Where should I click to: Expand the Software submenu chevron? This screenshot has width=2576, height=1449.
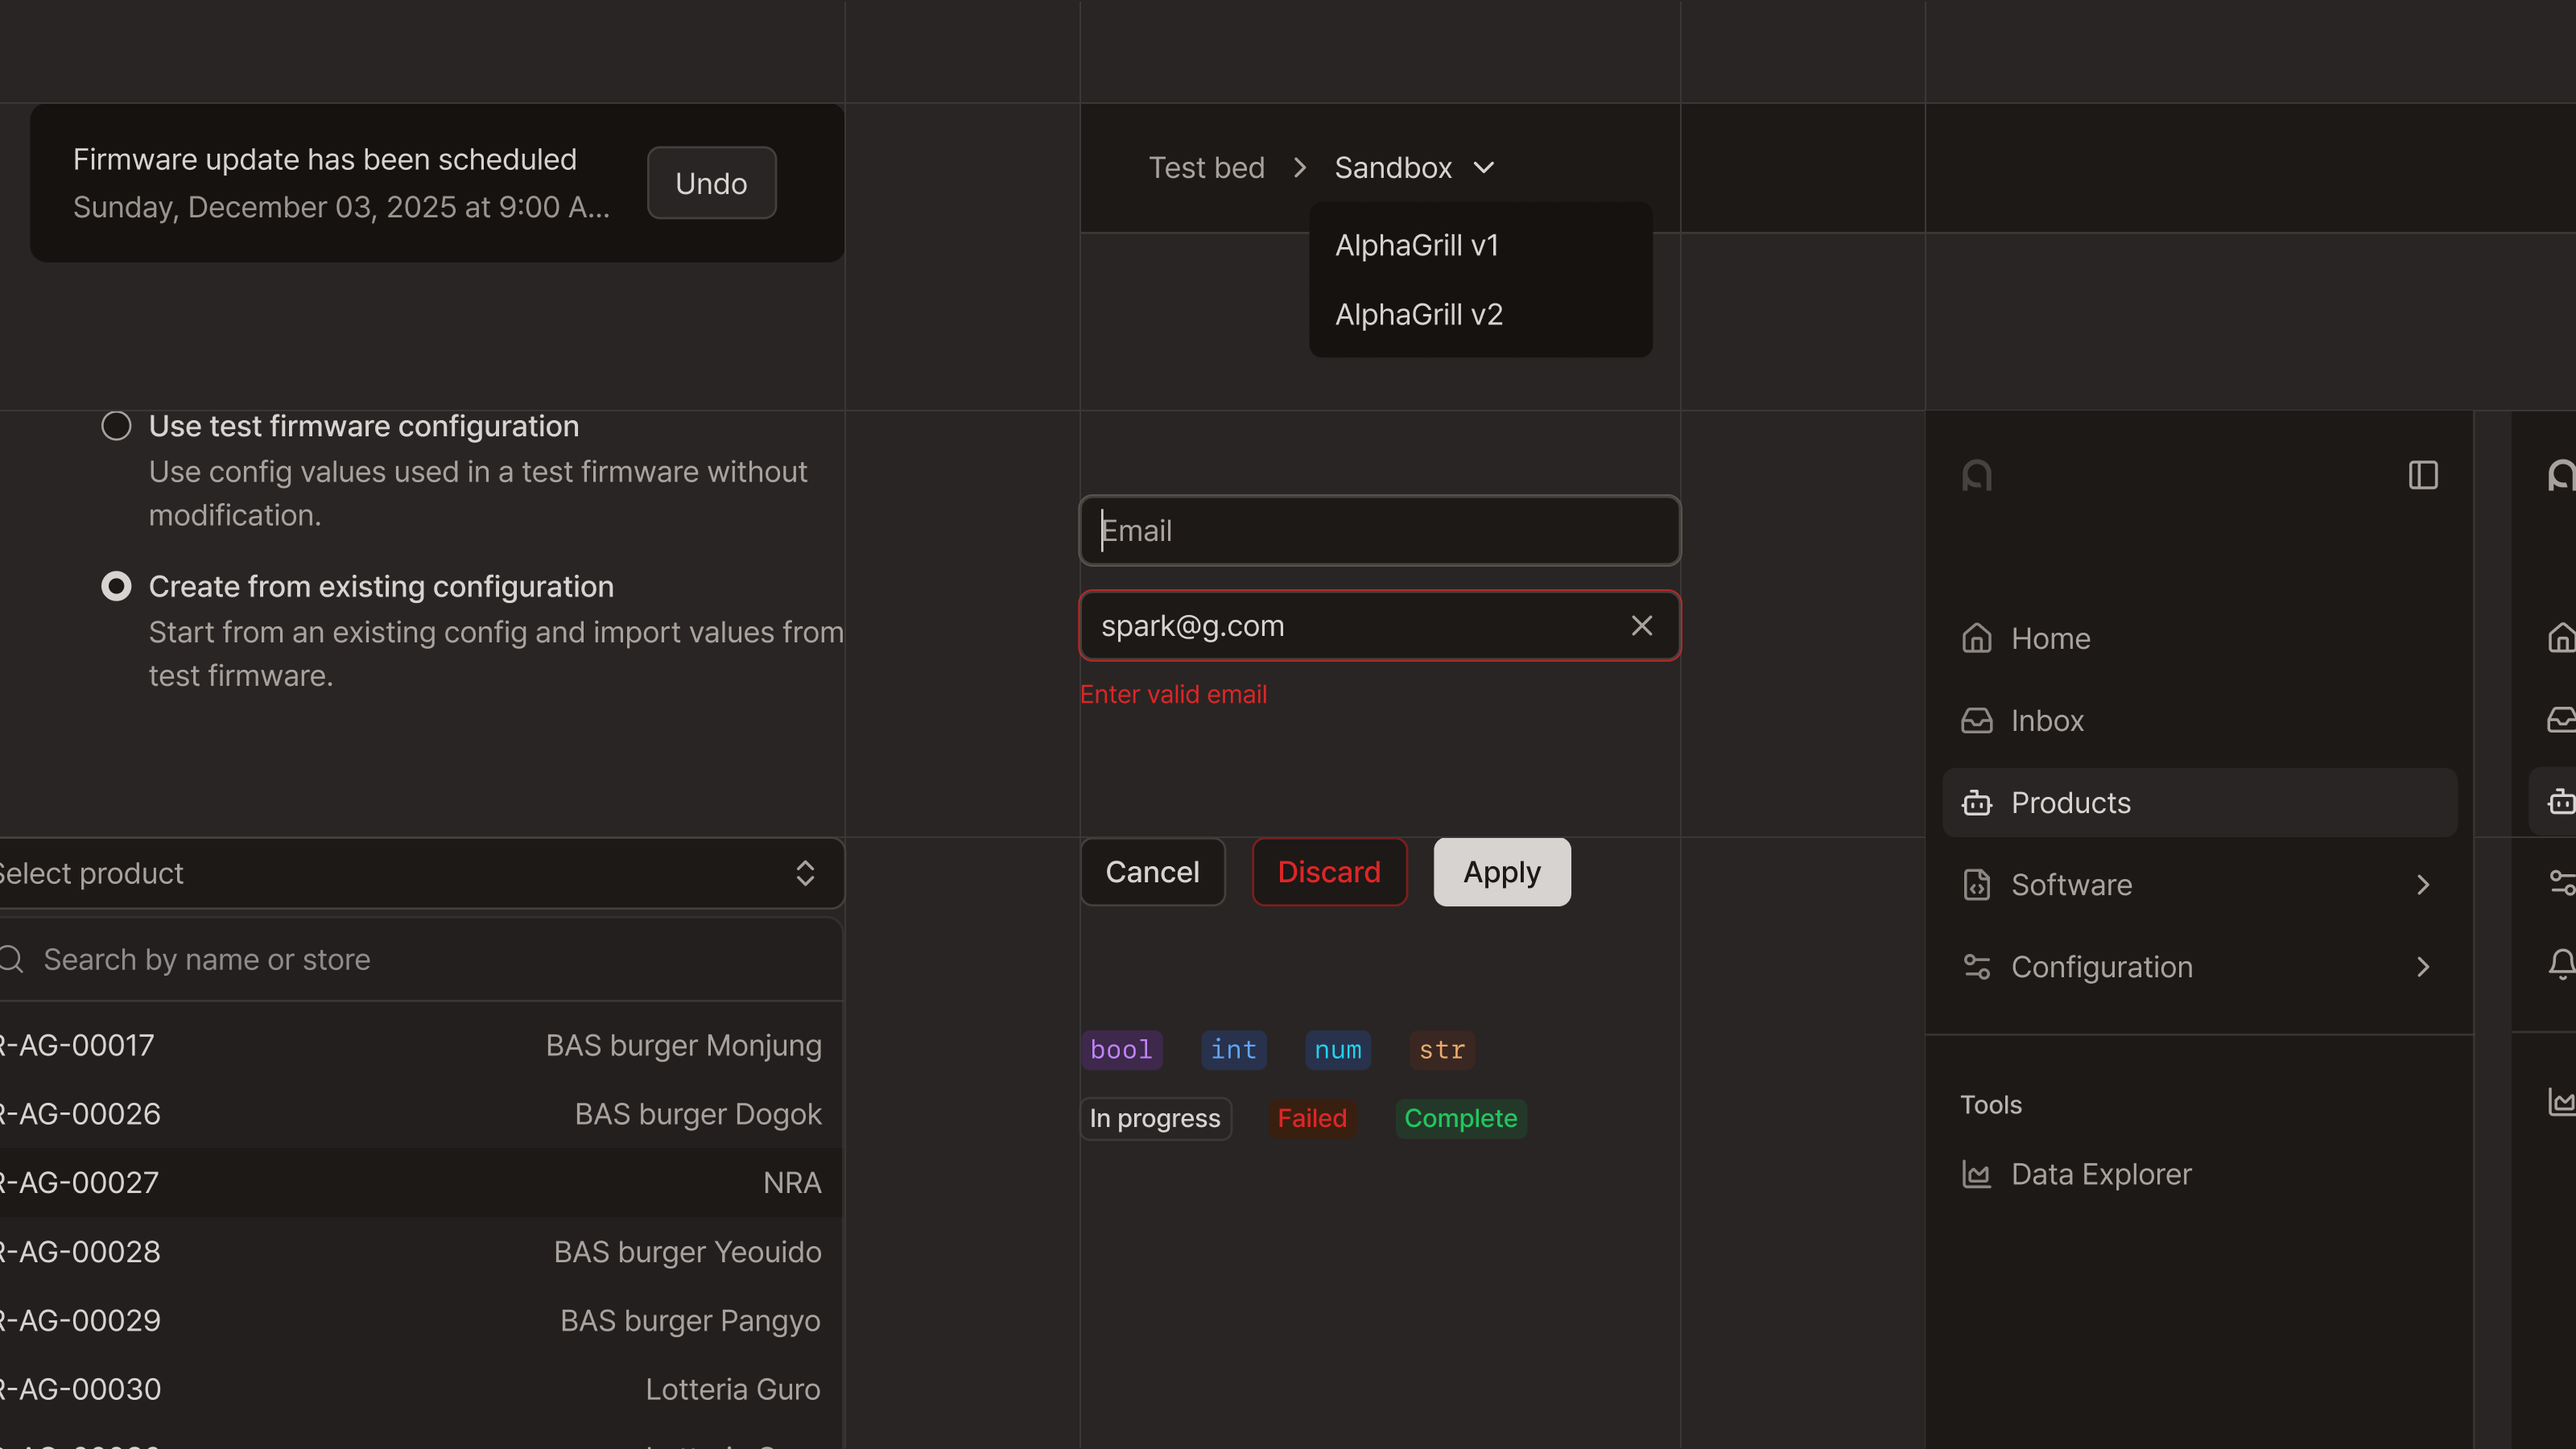click(2422, 884)
